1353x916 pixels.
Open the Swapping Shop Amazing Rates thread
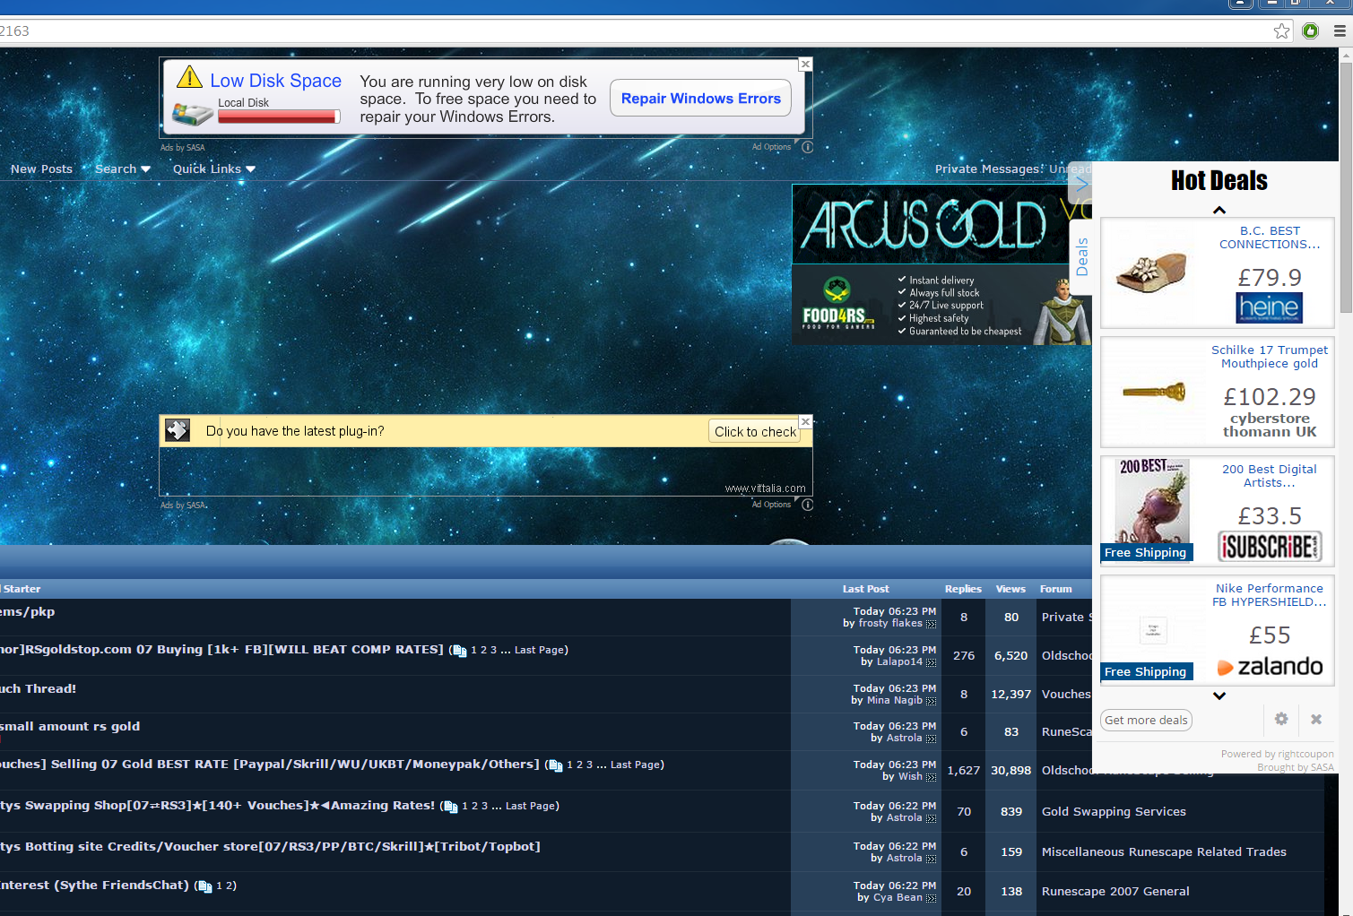tap(217, 806)
